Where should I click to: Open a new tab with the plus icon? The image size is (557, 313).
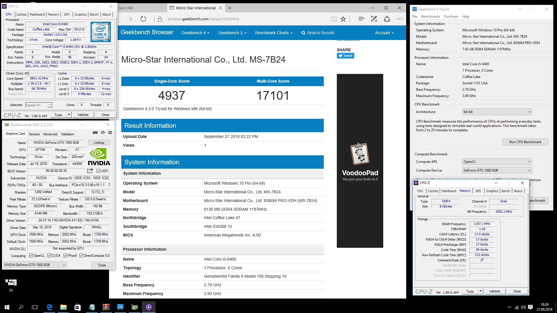tap(230, 8)
